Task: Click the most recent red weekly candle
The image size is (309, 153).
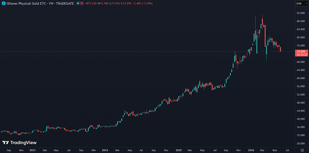Action: coord(280,49)
